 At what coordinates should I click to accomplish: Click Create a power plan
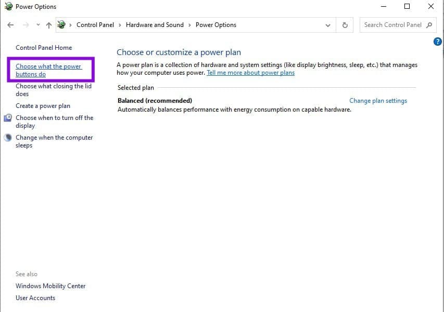(x=43, y=106)
